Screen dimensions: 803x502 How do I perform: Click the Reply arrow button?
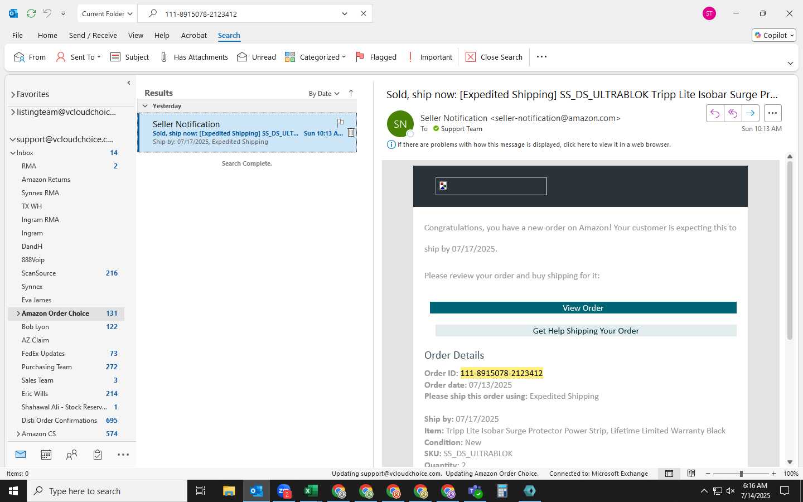pyautogui.click(x=715, y=113)
